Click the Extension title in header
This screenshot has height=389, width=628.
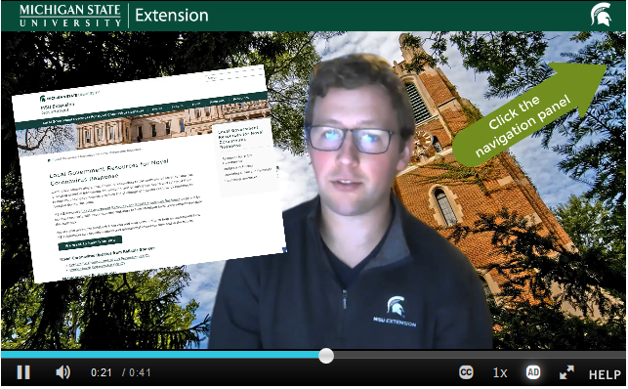(172, 16)
